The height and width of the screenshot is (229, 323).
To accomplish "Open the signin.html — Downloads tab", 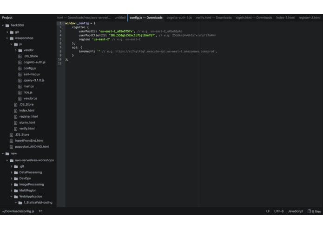I will tap(254, 18).
